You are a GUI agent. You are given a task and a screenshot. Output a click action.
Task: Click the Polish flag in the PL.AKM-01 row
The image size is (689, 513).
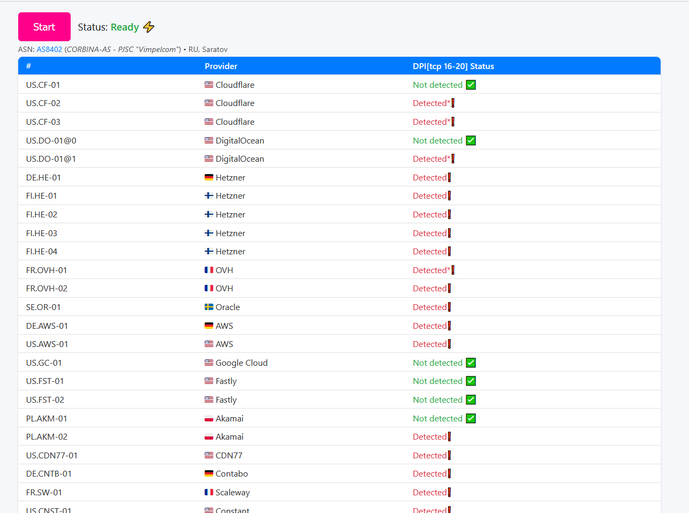coord(209,418)
